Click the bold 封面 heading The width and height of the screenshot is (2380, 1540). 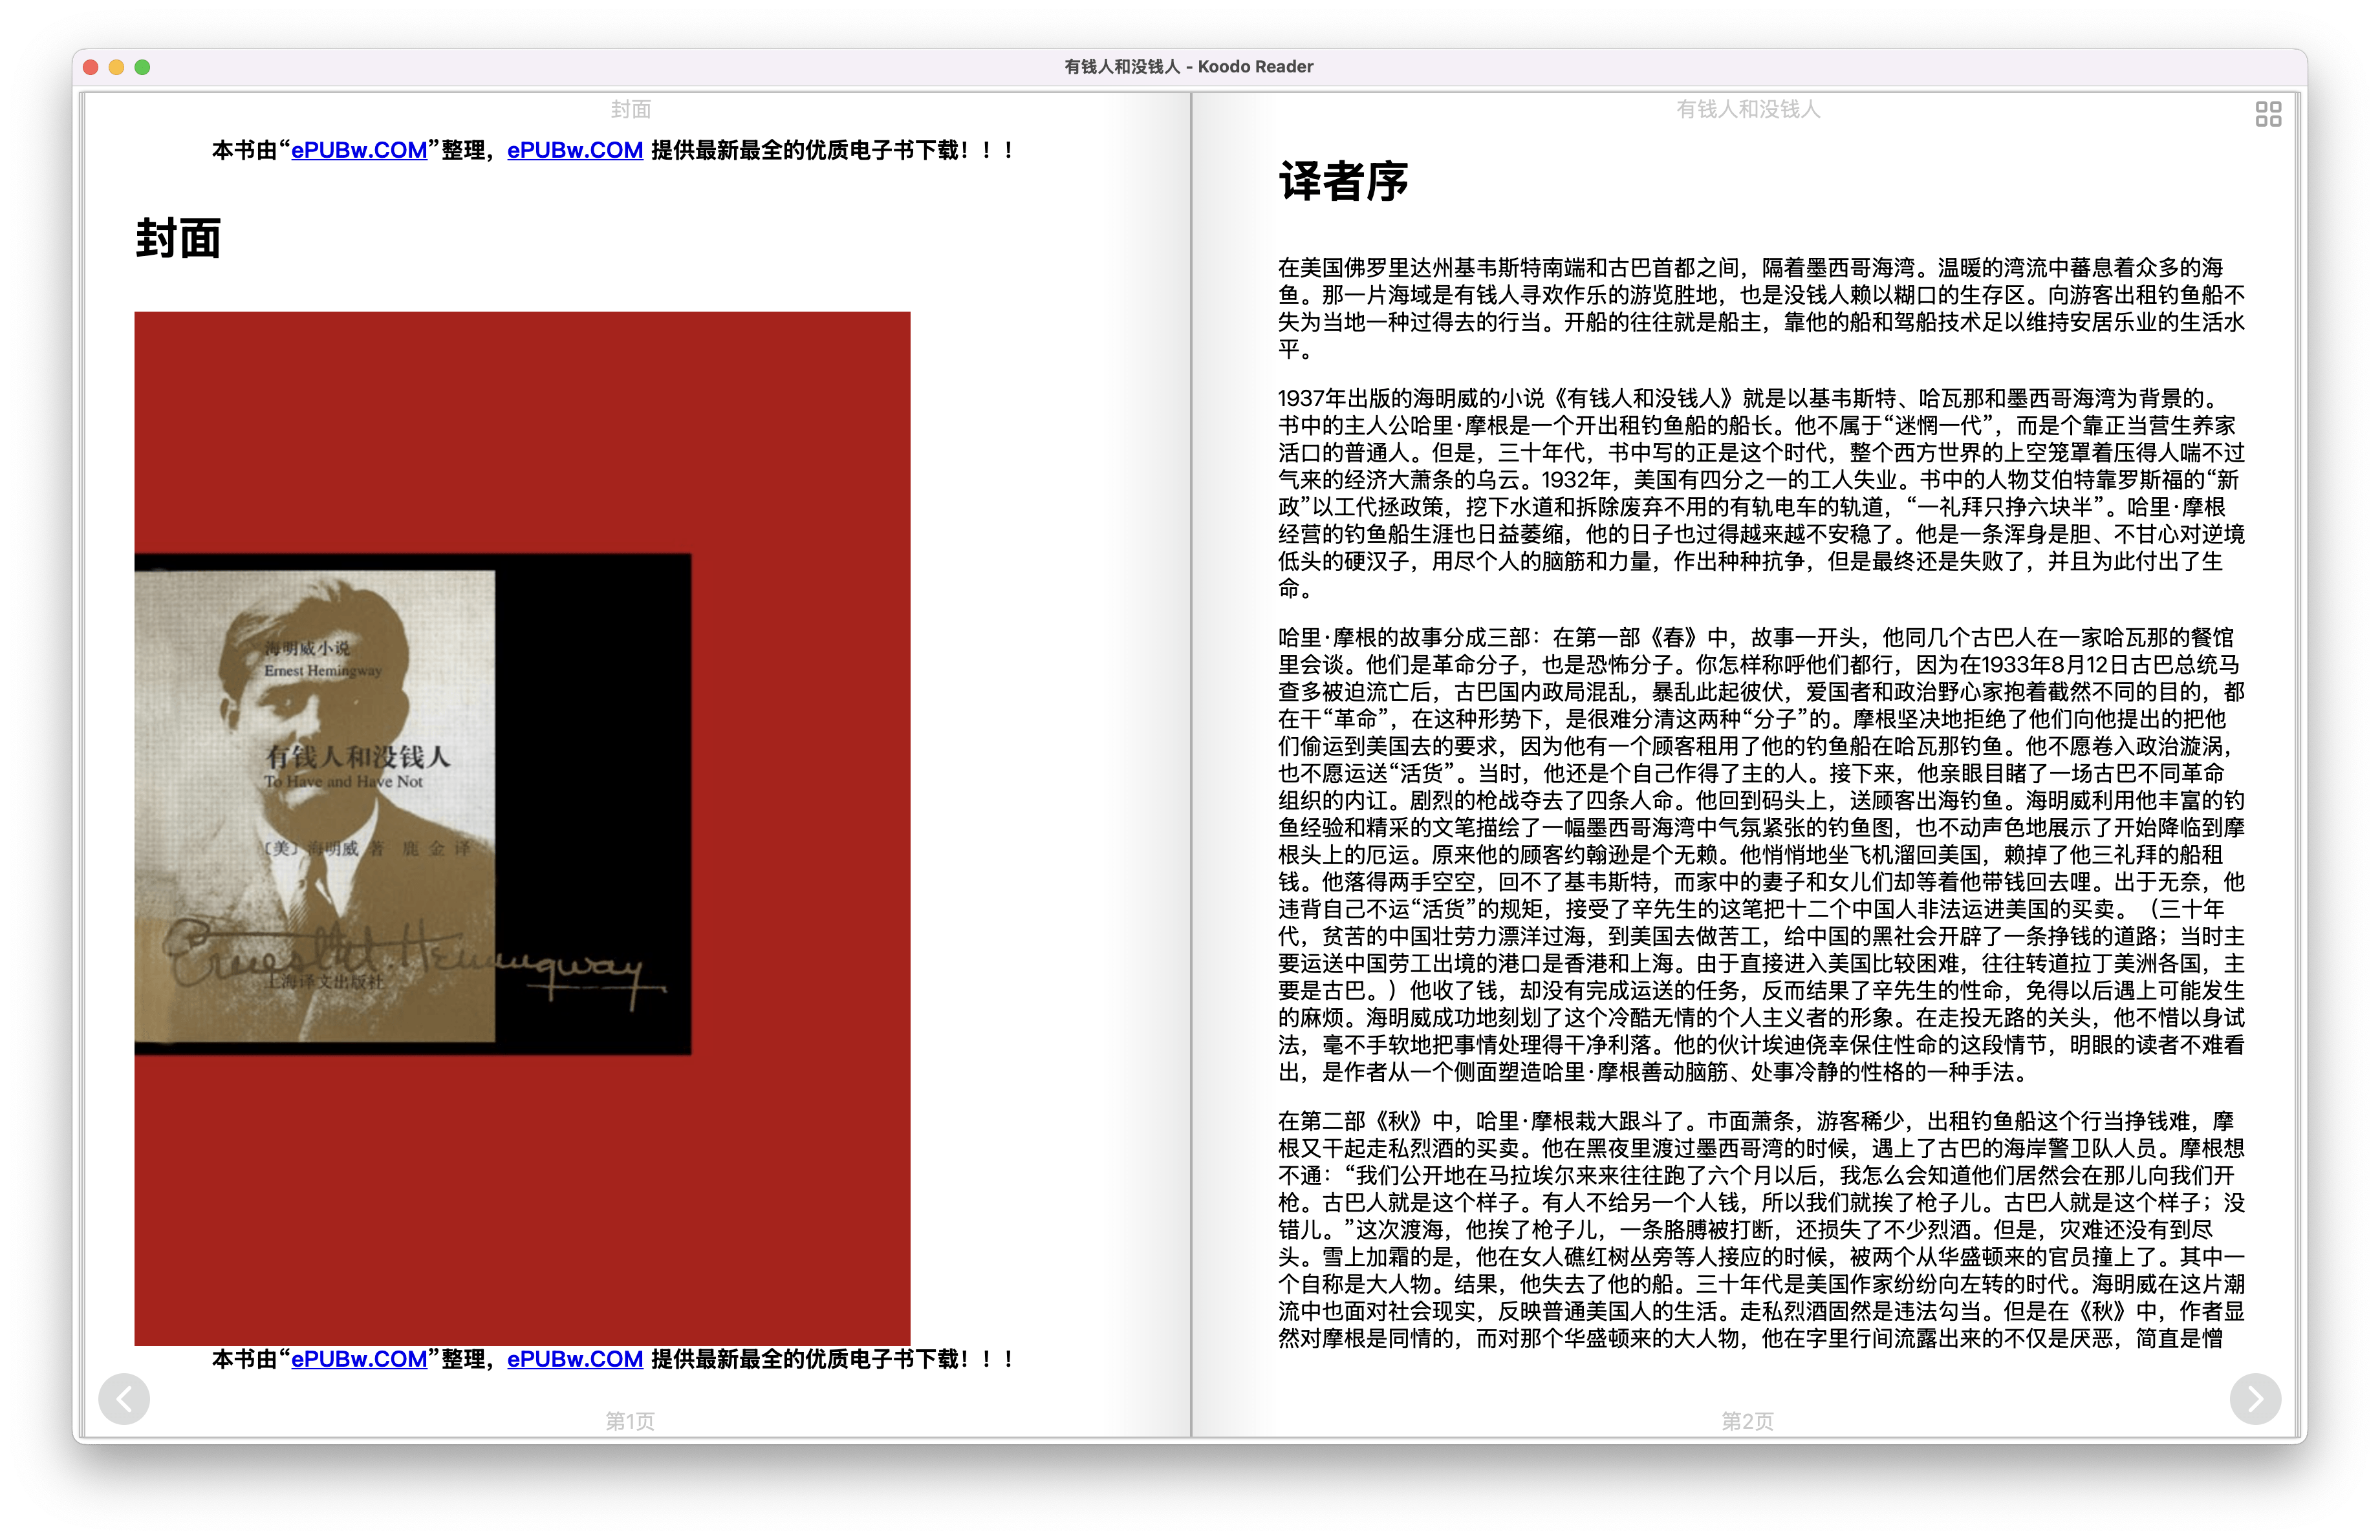178,239
